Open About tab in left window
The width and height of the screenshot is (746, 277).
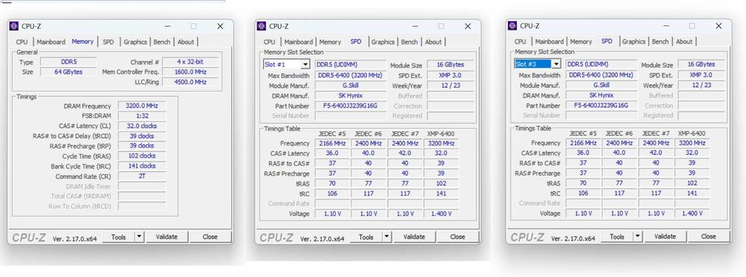tap(186, 42)
